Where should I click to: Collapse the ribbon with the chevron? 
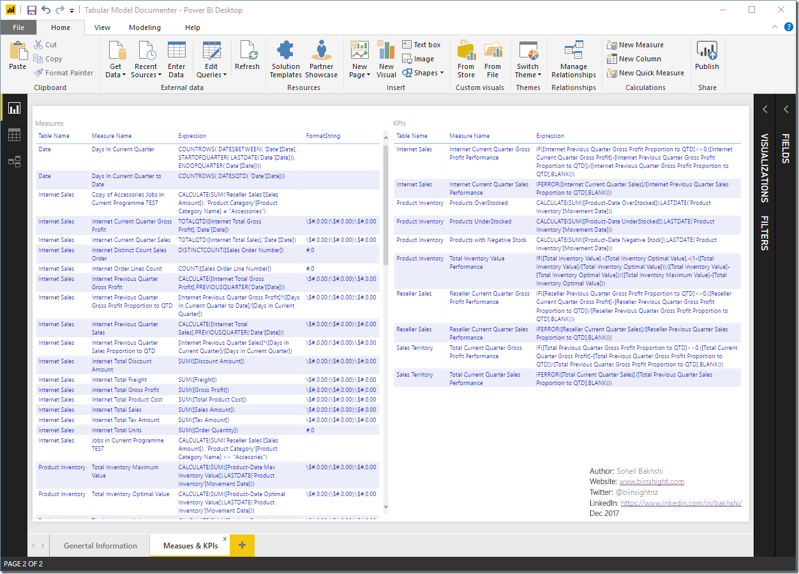[x=775, y=27]
